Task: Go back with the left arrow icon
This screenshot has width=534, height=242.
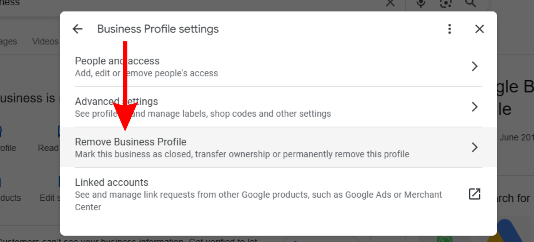Action: point(77,29)
